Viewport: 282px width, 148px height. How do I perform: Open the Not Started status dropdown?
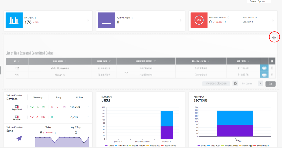[252, 84]
